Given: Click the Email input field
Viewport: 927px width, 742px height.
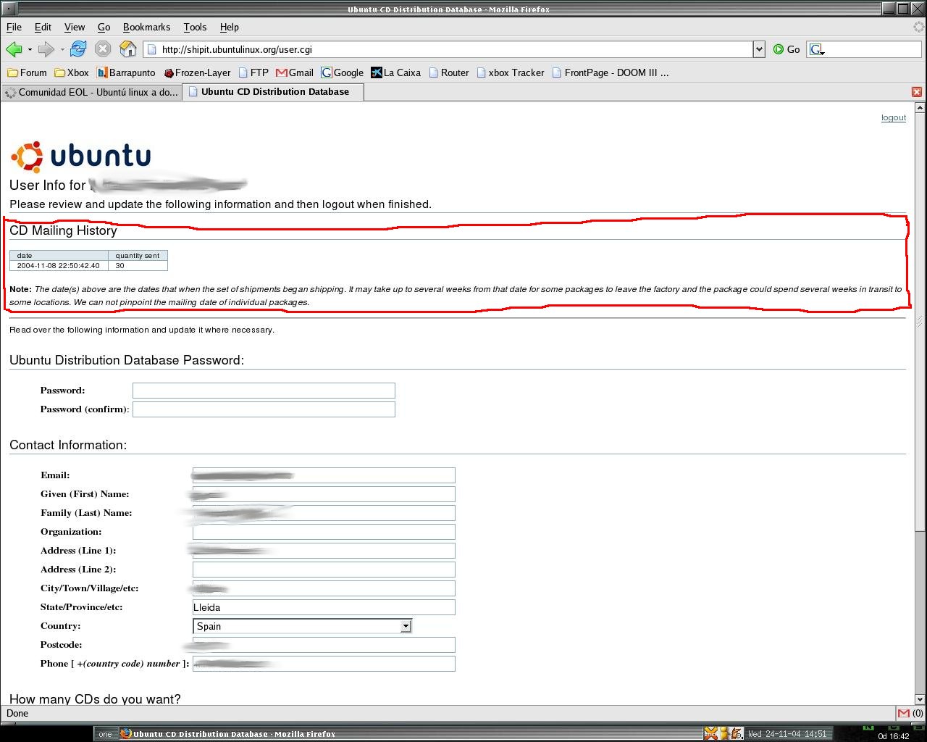Looking at the screenshot, I should pos(324,475).
